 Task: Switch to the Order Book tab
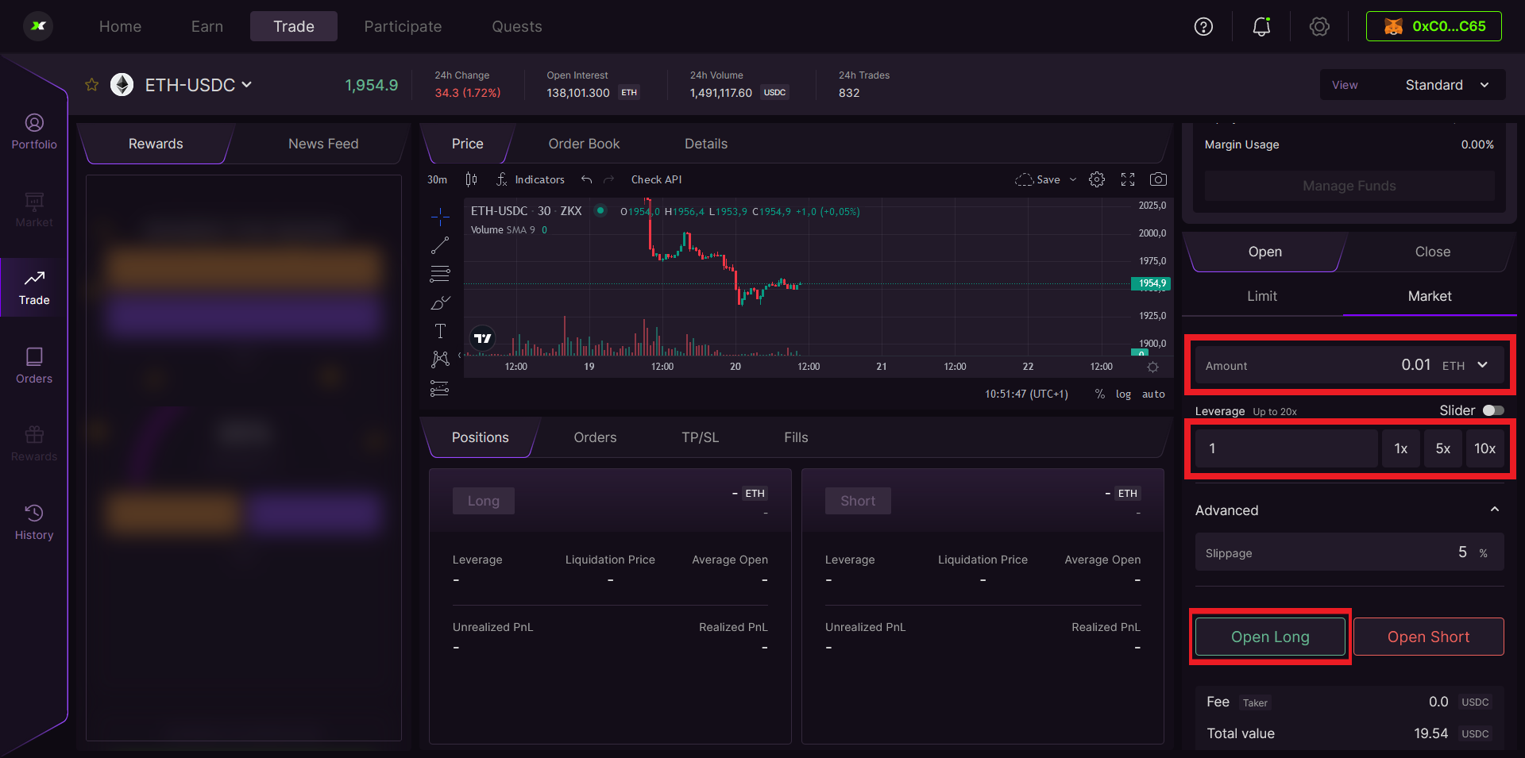[584, 144]
